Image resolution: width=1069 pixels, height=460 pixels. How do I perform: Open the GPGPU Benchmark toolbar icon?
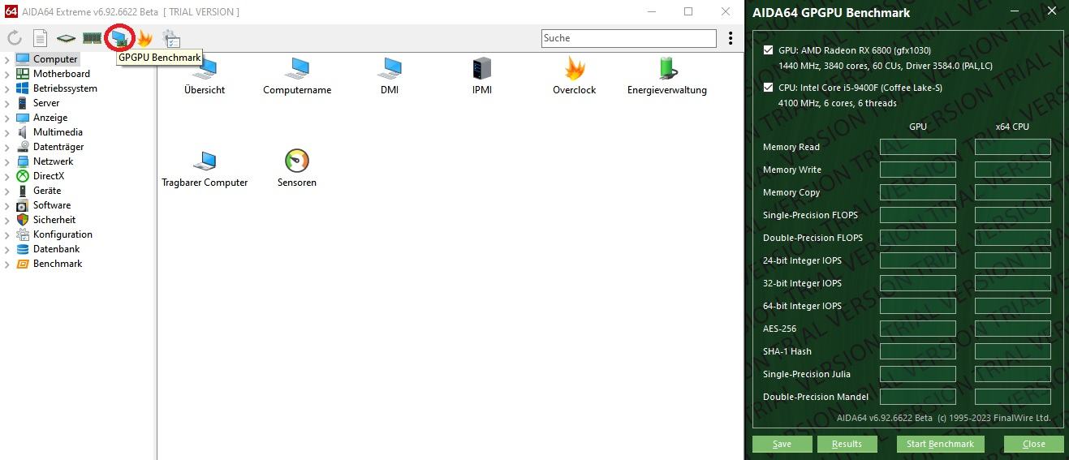click(x=120, y=38)
